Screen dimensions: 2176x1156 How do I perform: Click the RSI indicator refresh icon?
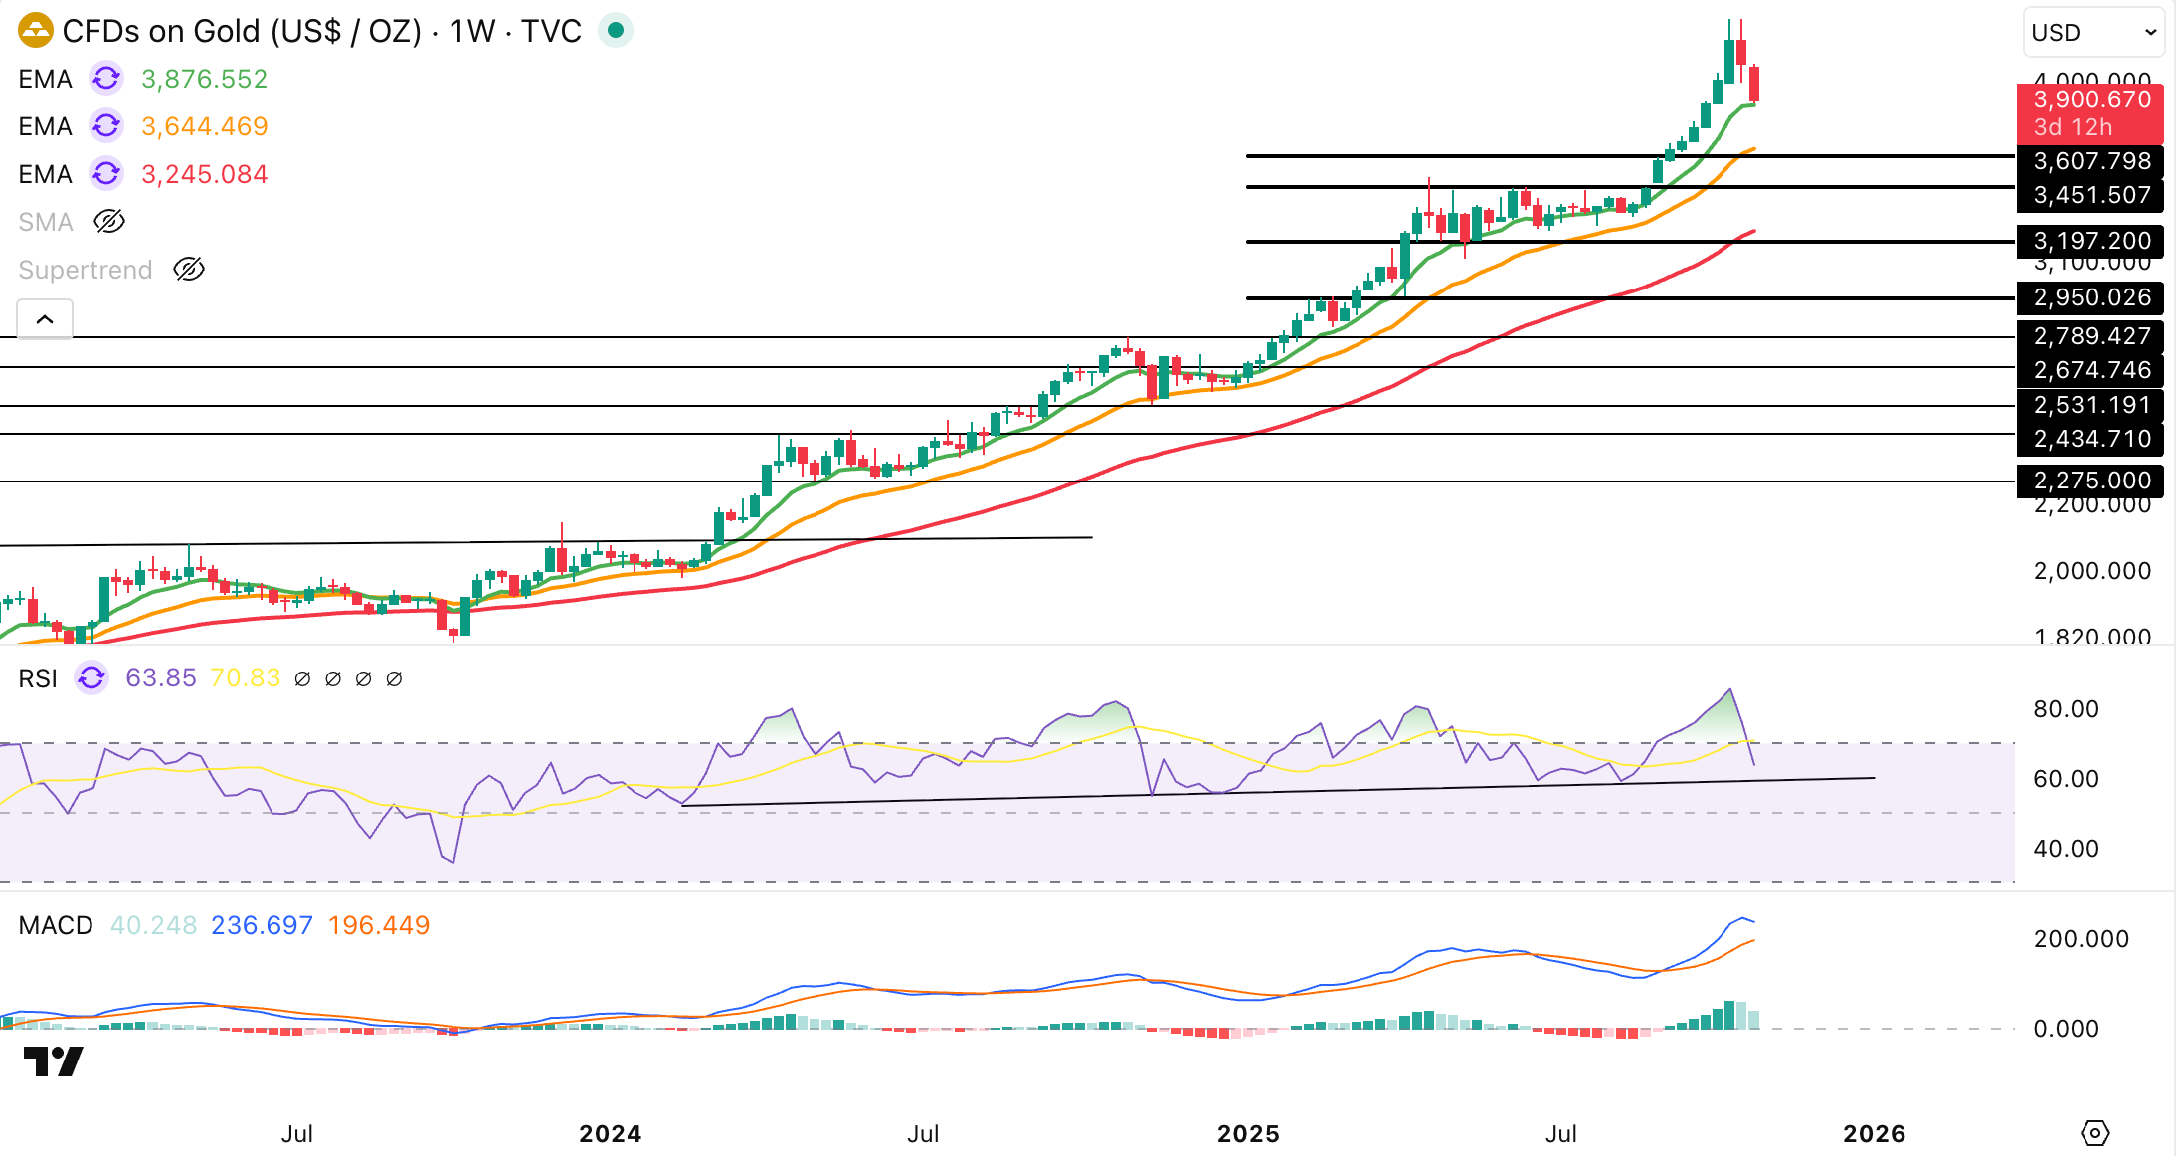point(91,678)
